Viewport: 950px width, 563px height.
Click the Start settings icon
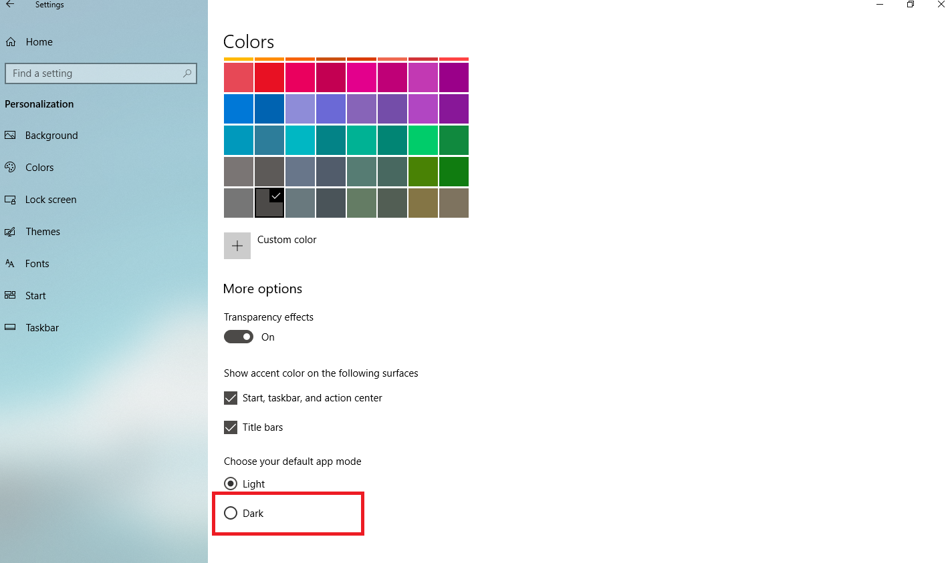coord(10,295)
